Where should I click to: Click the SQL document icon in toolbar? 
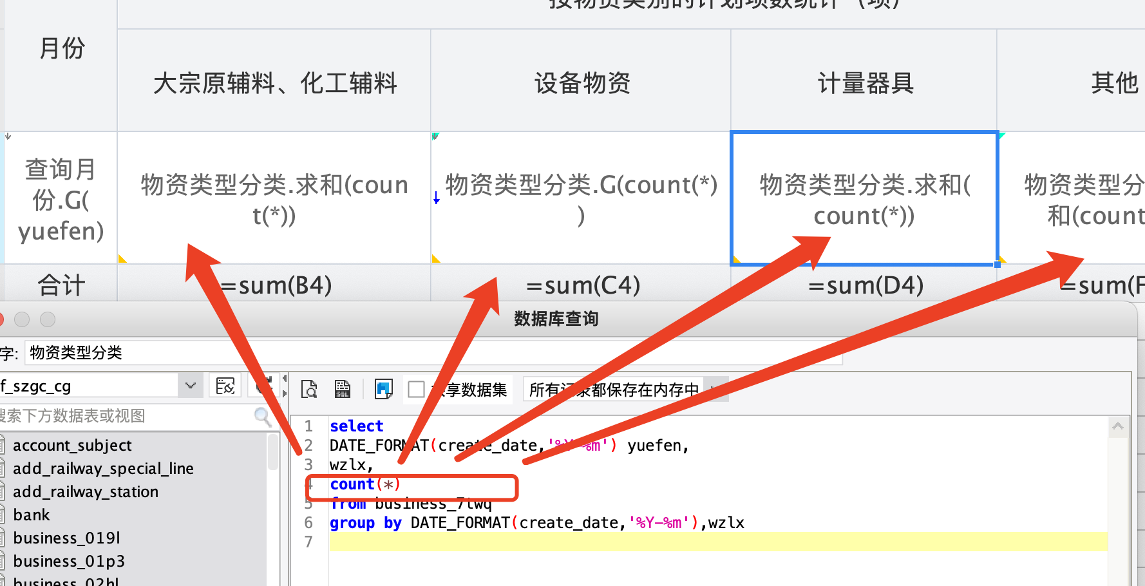343,389
